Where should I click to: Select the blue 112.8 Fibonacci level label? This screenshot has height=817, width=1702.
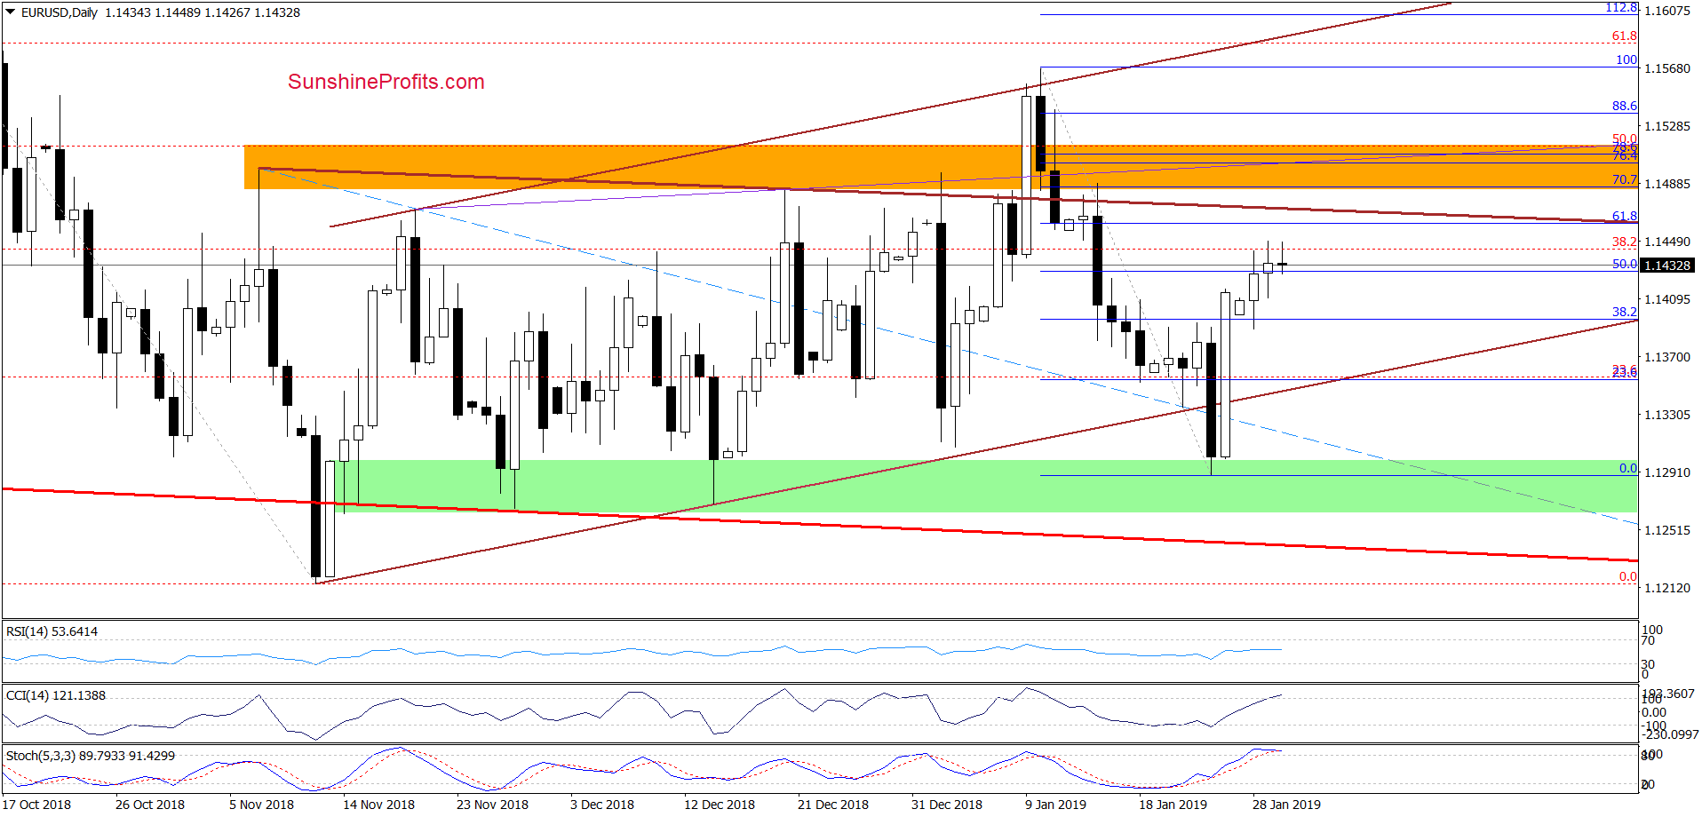1621,7
